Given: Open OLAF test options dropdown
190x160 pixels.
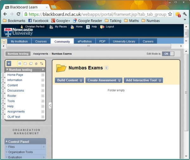Looking at the screenshot, I should (x=43, y=117).
